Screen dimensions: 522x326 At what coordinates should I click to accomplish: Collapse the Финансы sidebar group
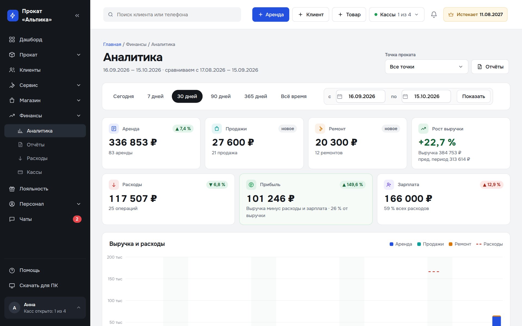[45, 116]
